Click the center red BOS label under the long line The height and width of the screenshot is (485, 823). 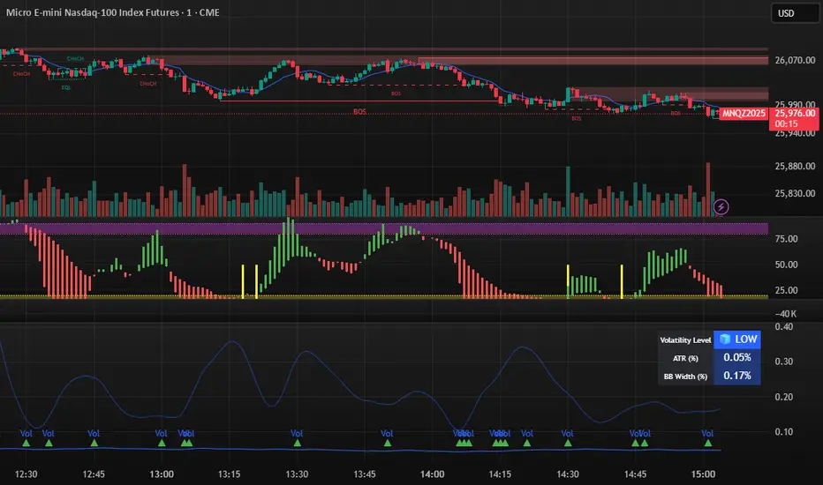359,112
